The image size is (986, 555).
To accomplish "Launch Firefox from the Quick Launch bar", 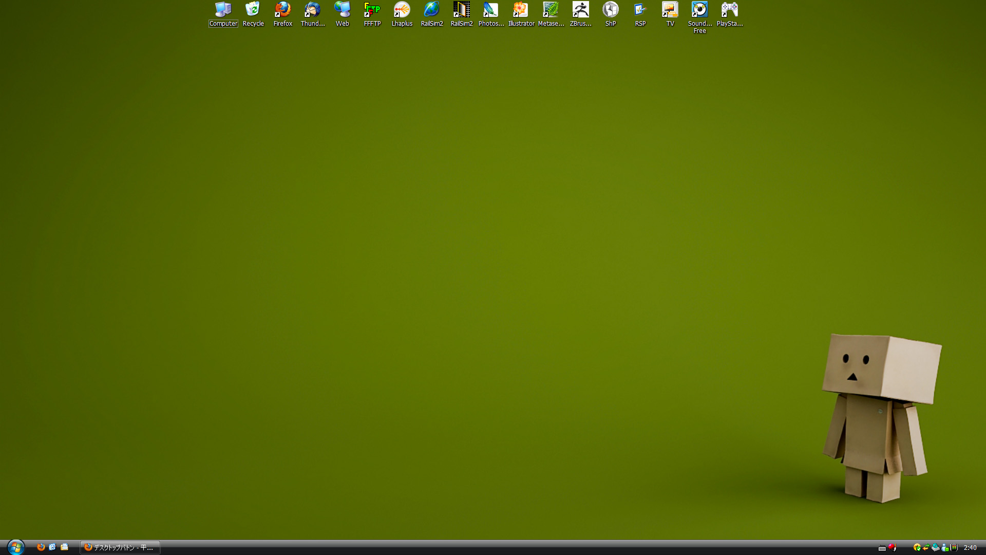I will click(41, 547).
